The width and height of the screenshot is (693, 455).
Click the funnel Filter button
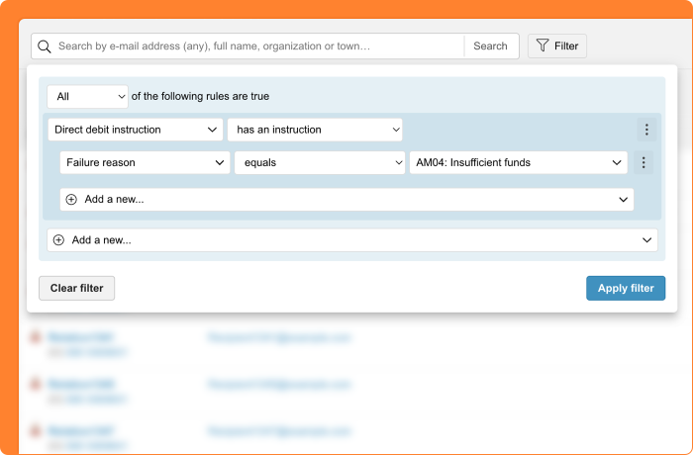click(556, 45)
